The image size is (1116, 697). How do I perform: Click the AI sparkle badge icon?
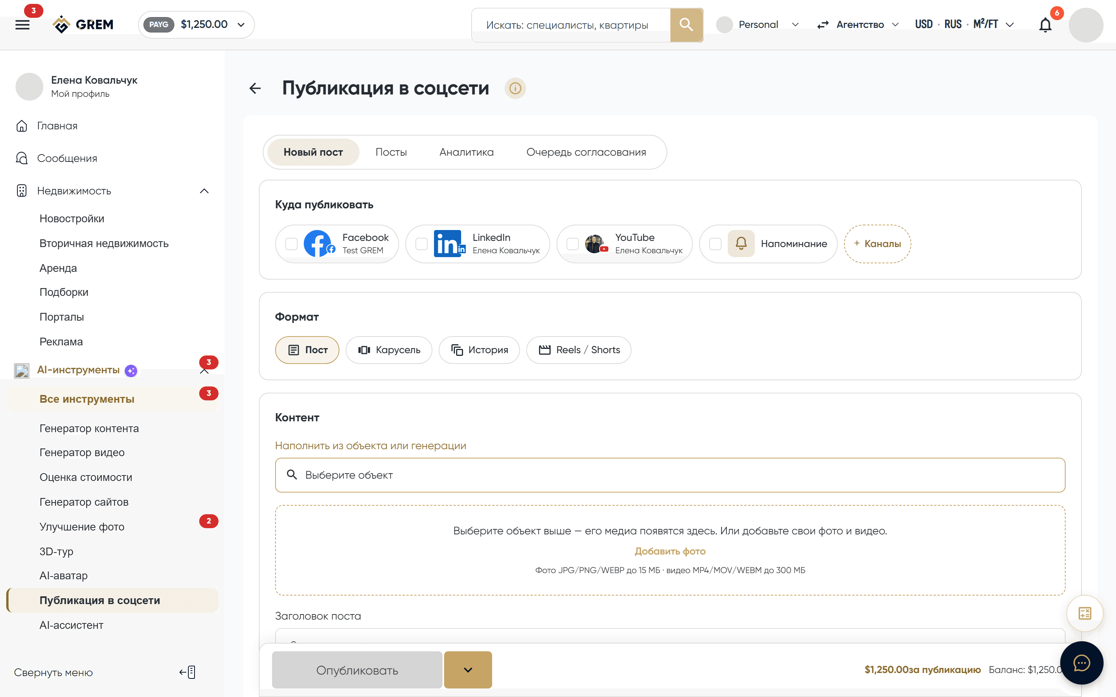click(x=131, y=371)
